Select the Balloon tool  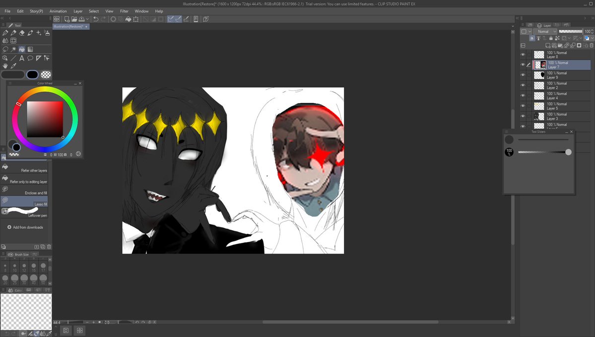(x=30, y=58)
